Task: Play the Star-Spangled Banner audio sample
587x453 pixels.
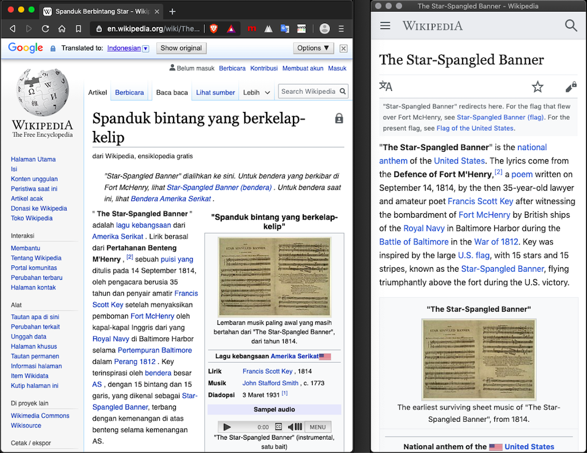Action: pos(227,427)
